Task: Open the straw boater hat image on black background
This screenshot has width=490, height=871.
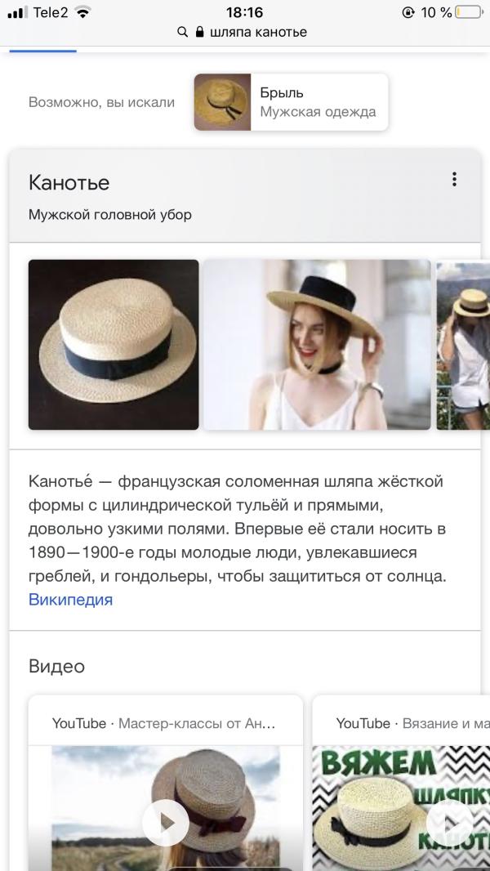Action: [x=114, y=345]
